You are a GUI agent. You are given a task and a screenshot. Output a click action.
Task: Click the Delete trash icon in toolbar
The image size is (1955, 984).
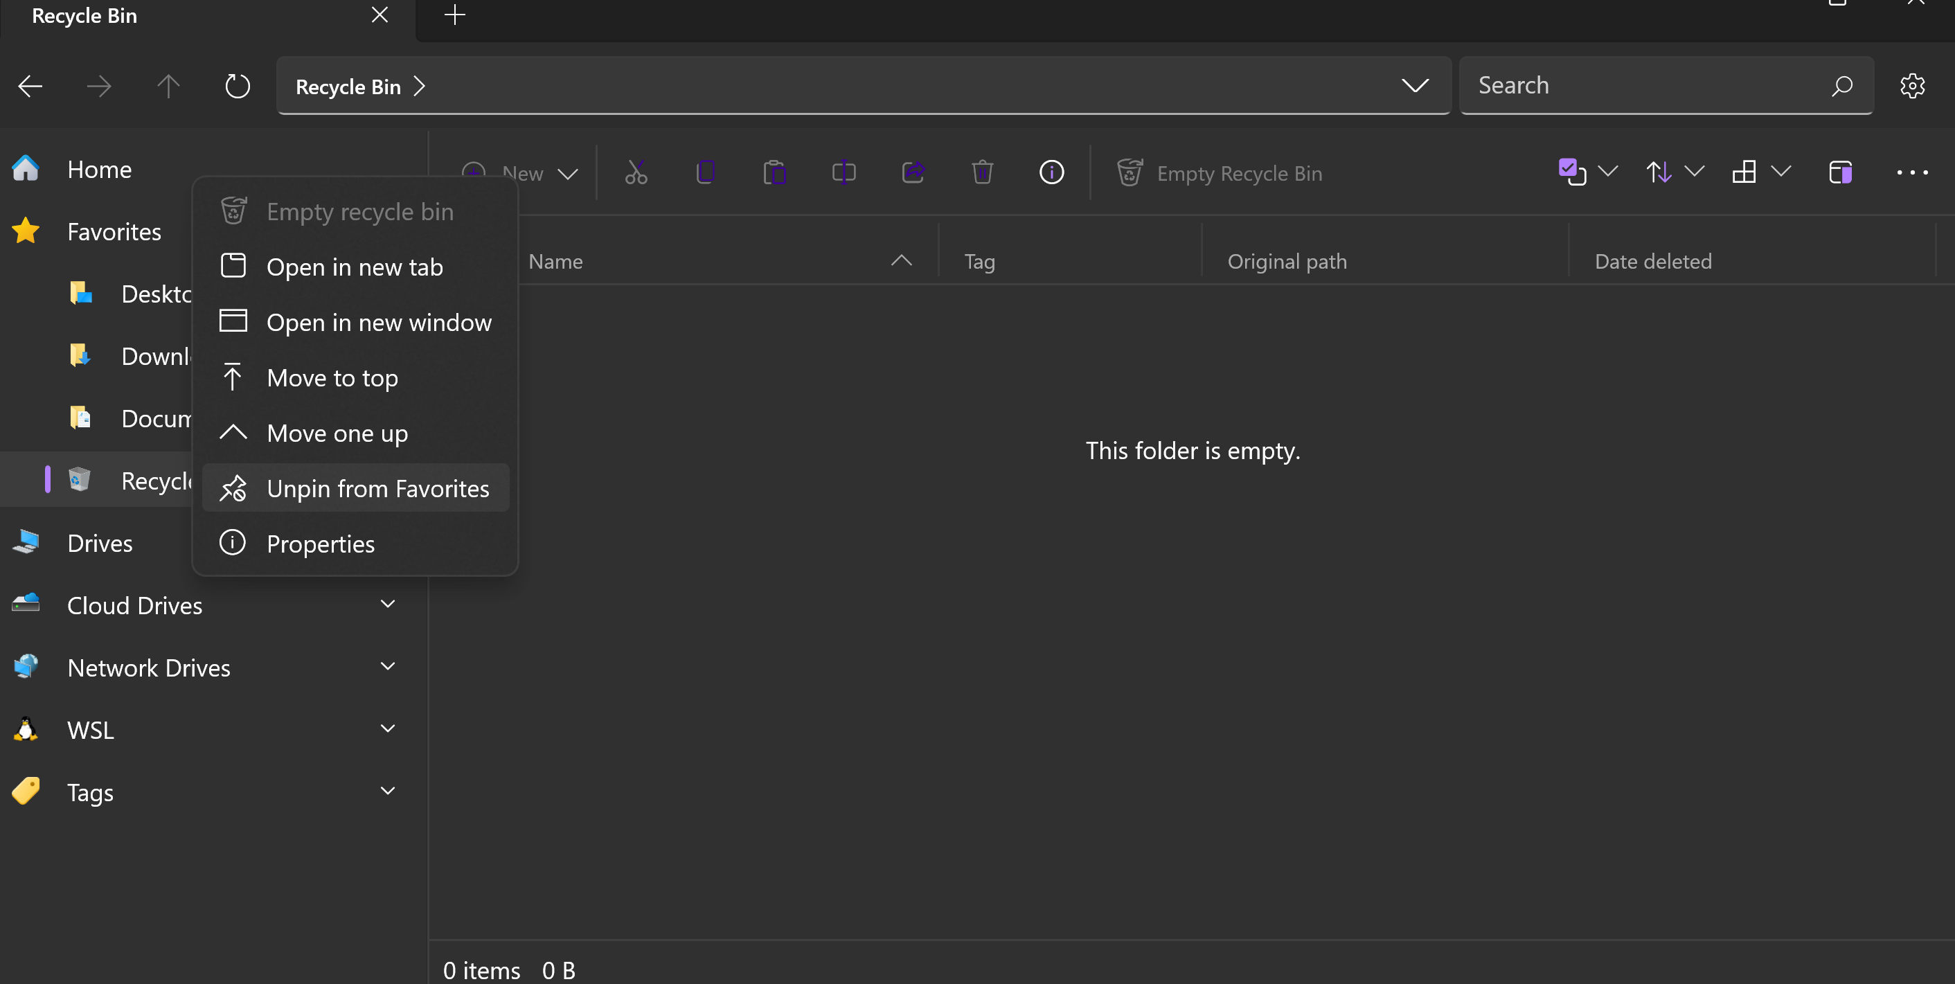click(982, 172)
